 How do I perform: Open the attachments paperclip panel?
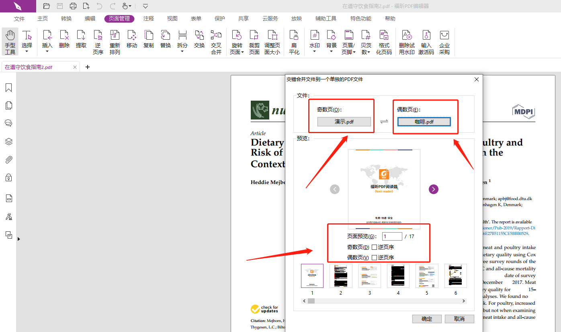[8, 160]
